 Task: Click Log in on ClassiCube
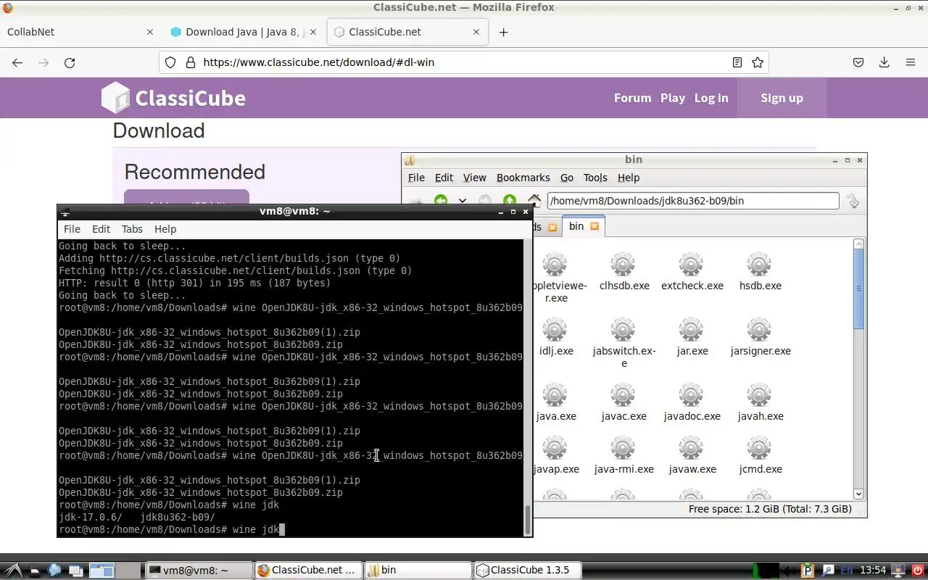[x=711, y=98]
